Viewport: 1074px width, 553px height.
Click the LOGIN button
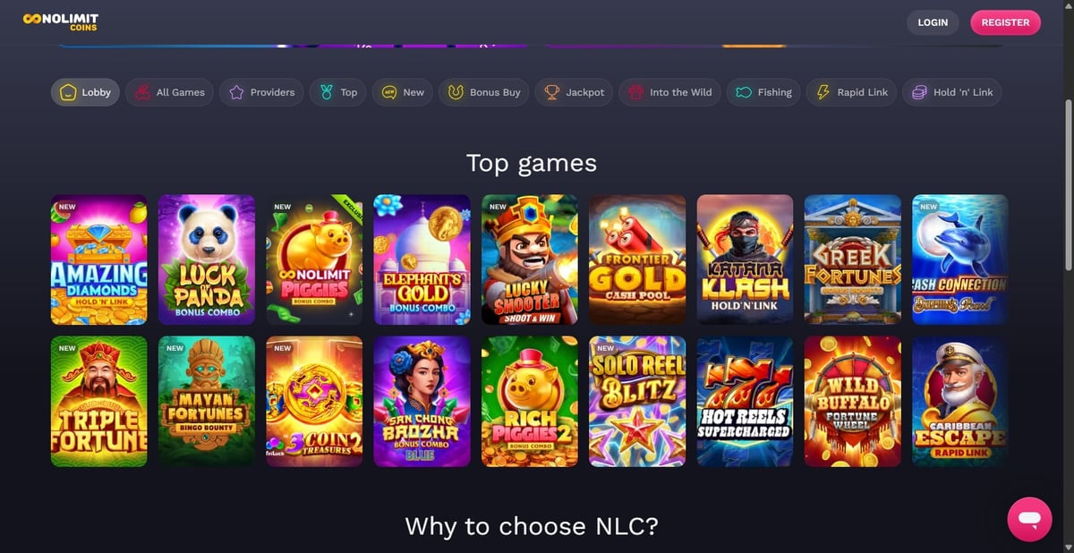click(x=933, y=22)
